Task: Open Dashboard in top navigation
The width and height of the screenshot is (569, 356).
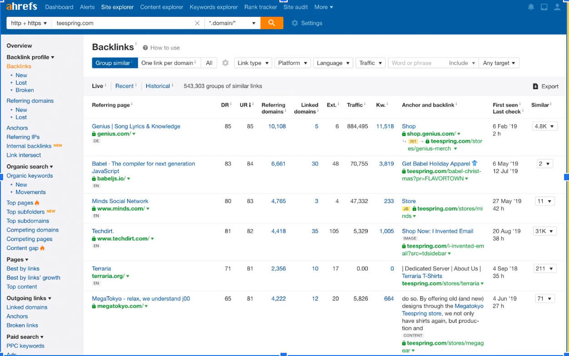Action: (59, 7)
